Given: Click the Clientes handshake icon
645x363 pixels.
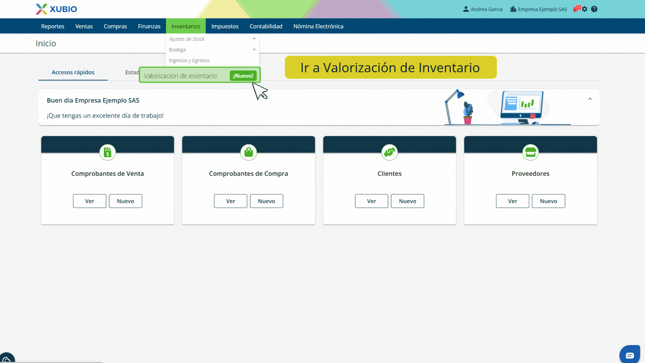Looking at the screenshot, I should (389, 153).
